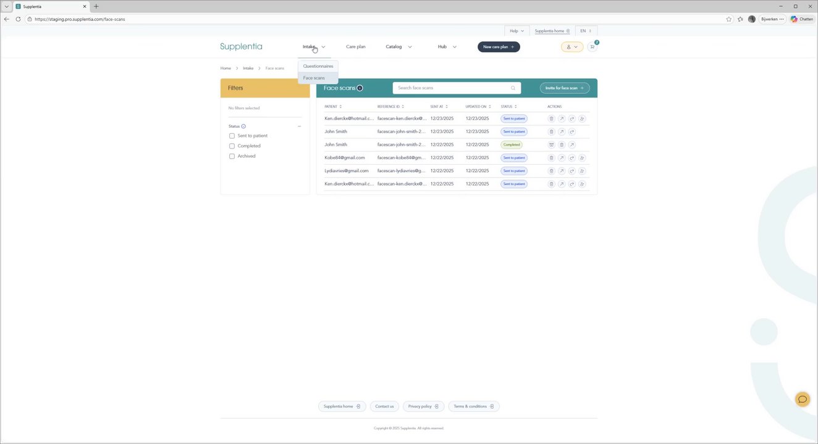Open the Contact us footer link
This screenshot has width=818, height=444.
pos(384,406)
